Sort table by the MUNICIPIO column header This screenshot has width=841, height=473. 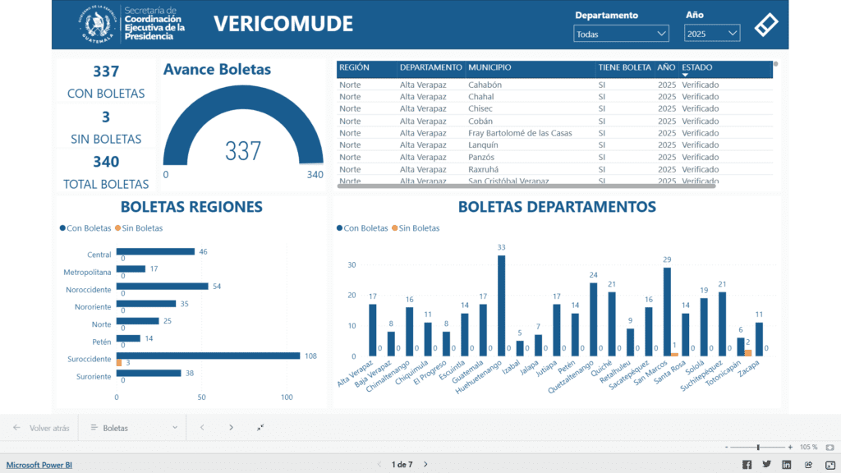pos(489,67)
